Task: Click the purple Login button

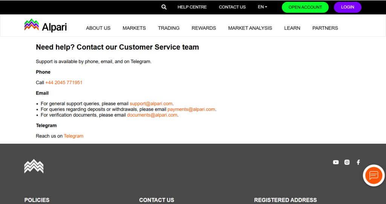Action: [x=347, y=7]
